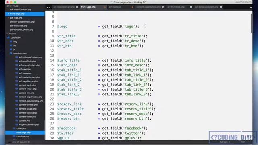Select acf-collapseContent.php in Open Files

coord(22,29)
